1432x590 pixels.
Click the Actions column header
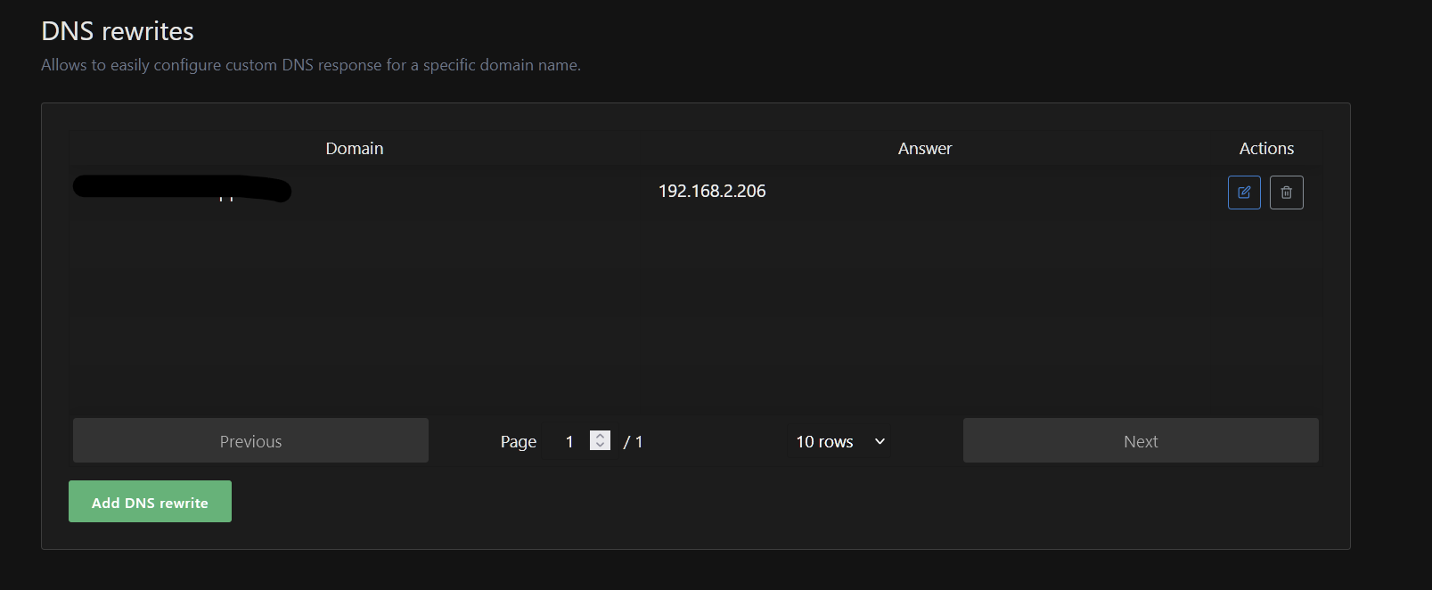coord(1266,149)
